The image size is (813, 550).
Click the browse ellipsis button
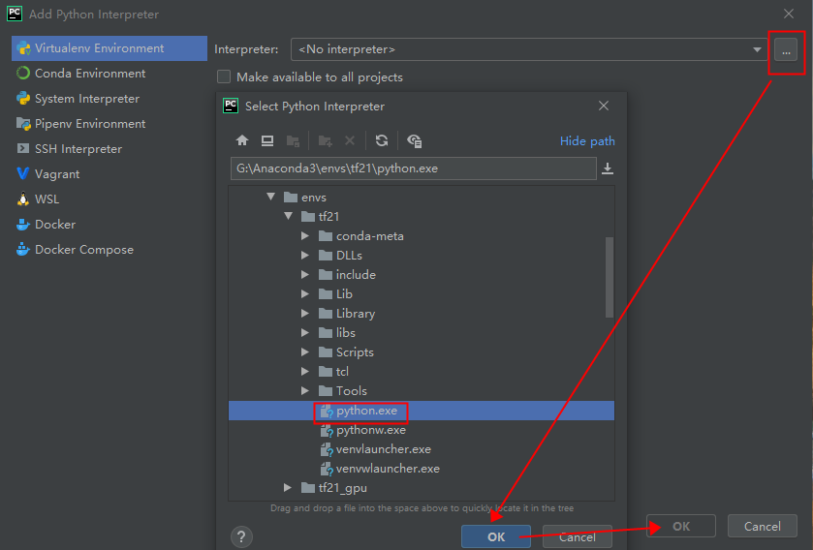(786, 50)
